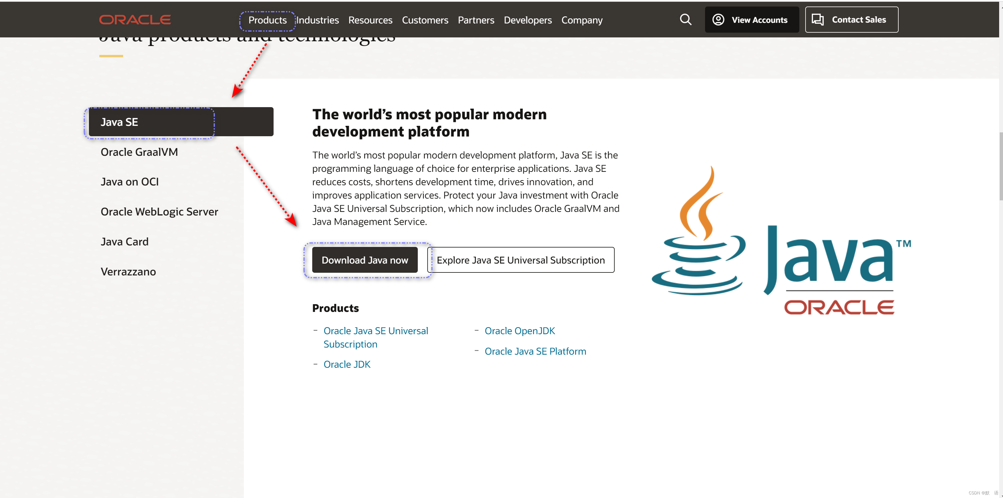Click Download Java now button
1003x498 pixels.
[x=365, y=260]
